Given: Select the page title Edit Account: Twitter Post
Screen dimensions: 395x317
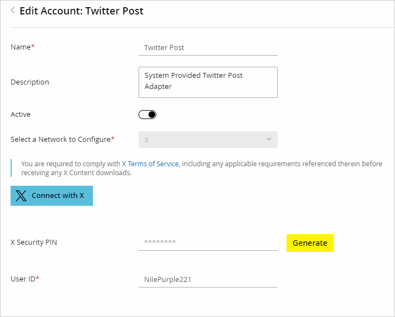Looking at the screenshot, I should [81, 11].
